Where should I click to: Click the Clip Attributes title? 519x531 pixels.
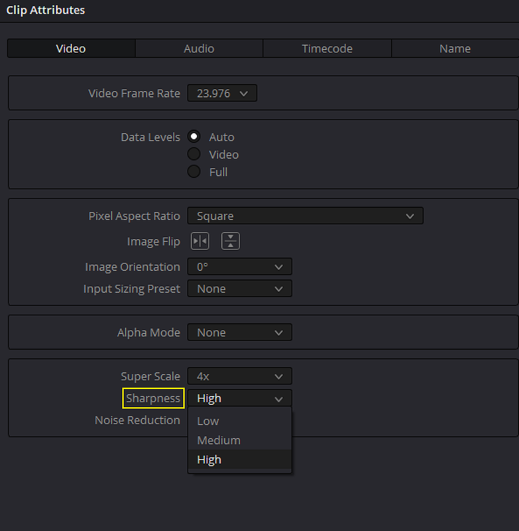(46, 10)
